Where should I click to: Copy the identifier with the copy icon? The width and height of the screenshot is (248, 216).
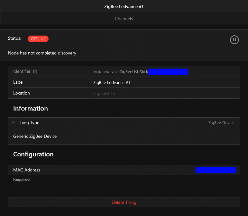pyautogui.click(x=35, y=71)
